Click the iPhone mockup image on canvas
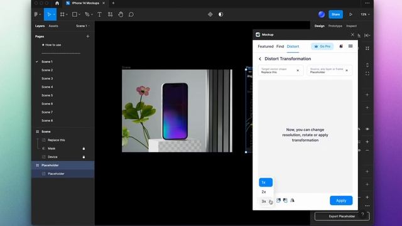This screenshot has width=402, height=226. click(177, 110)
